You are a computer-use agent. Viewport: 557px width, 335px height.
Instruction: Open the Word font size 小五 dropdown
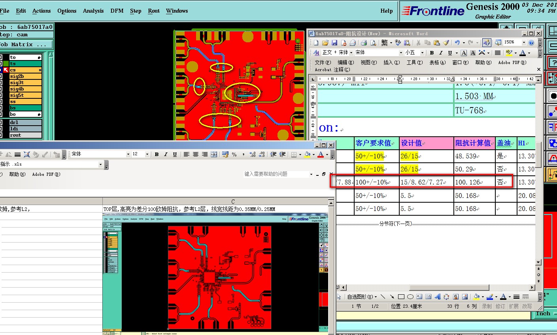[422, 53]
